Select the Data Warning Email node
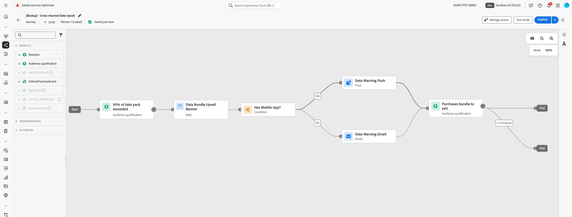Image resolution: width=572 pixels, height=217 pixels. coord(369,136)
